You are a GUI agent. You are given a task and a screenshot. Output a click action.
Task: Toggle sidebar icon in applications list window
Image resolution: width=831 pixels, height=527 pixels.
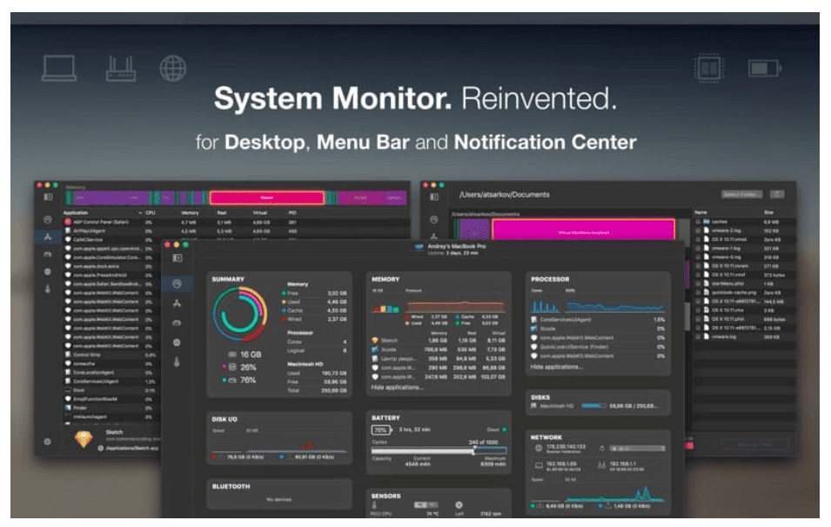click(x=48, y=197)
